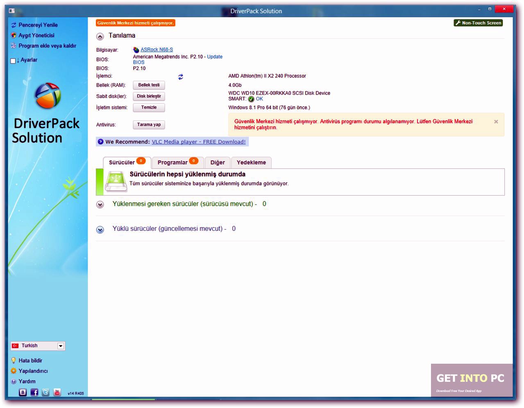Viewport: 524px width, 408px height.
Task: Click the Yardım help icon
Action: (x=14, y=381)
